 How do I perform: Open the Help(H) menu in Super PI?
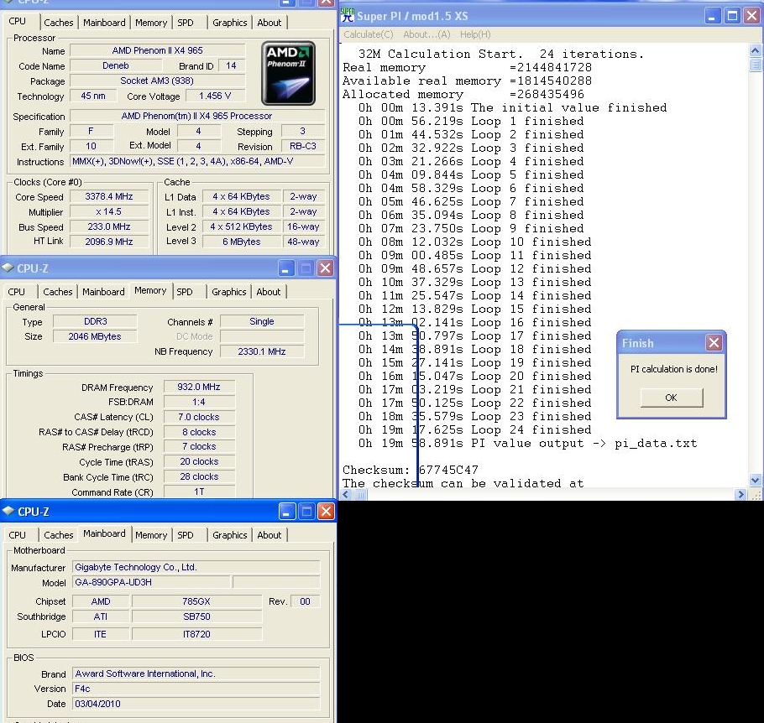(x=475, y=34)
